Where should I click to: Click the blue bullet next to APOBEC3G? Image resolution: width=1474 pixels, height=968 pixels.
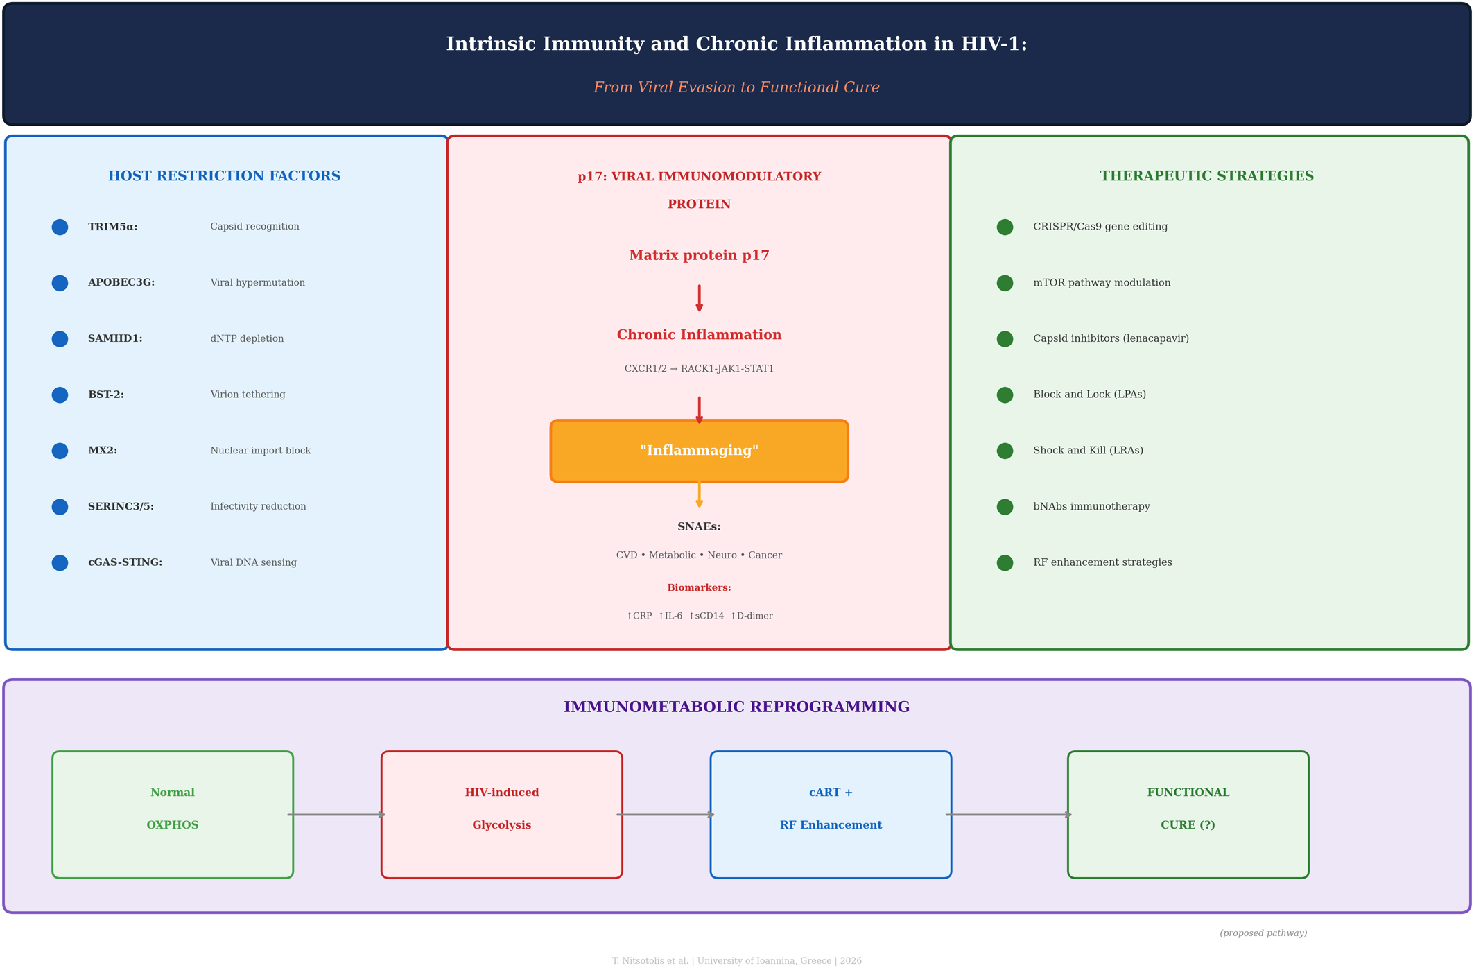pyautogui.click(x=60, y=283)
